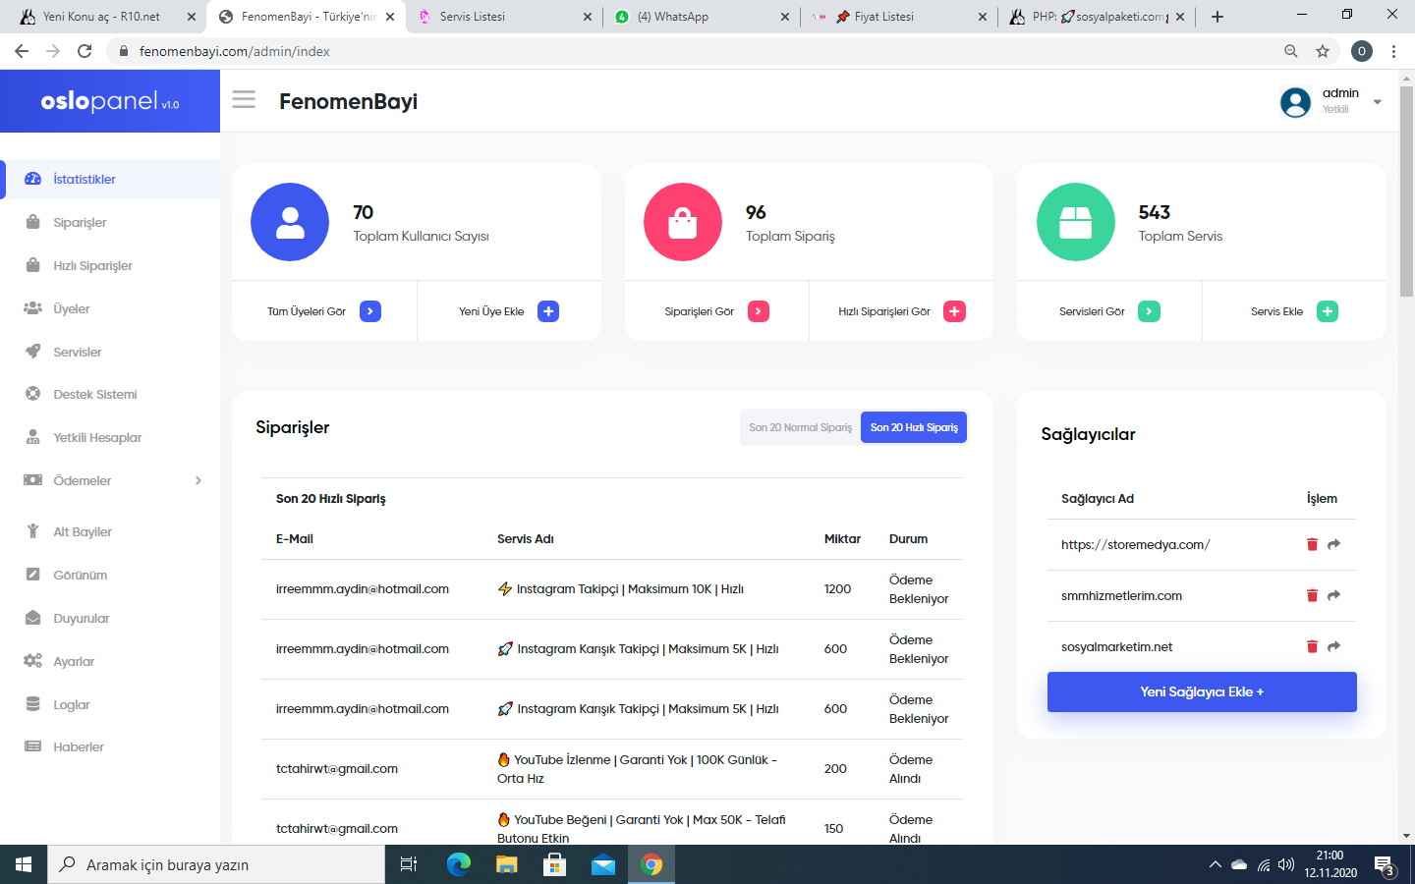The width and height of the screenshot is (1415, 884).
Task: Click Yeni Sağlayıcı Ekle + button
Action: 1202,691
